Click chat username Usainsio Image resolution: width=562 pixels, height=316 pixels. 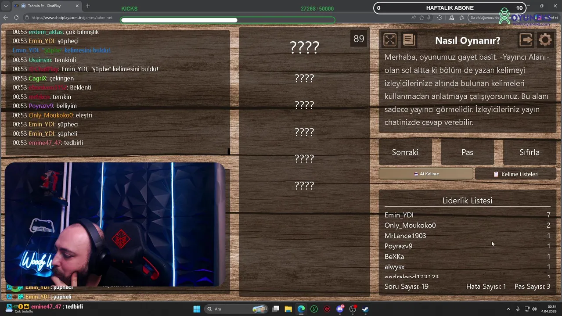click(x=40, y=60)
